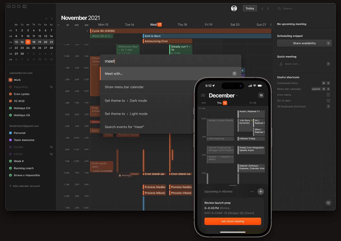Select day 17 in mini calendar
The height and width of the screenshot is (241, 341).
coord(28,42)
